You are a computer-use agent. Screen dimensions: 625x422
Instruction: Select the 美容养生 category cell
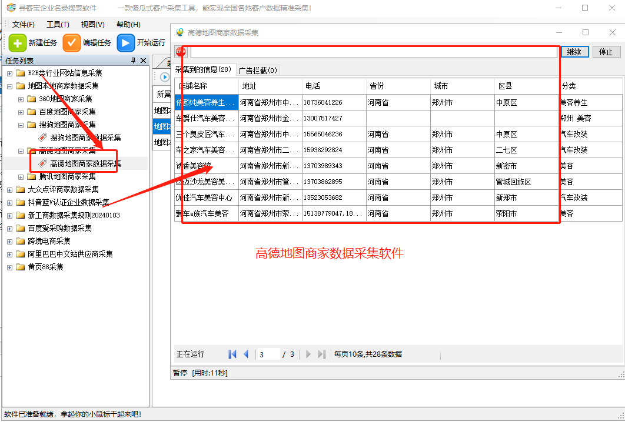click(590, 102)
